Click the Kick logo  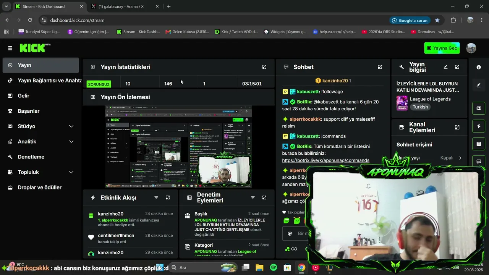[35, 48]
